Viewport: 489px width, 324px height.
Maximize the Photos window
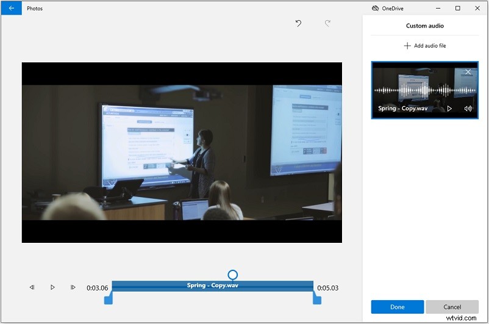pyautogui.click(x=458, y=9)
